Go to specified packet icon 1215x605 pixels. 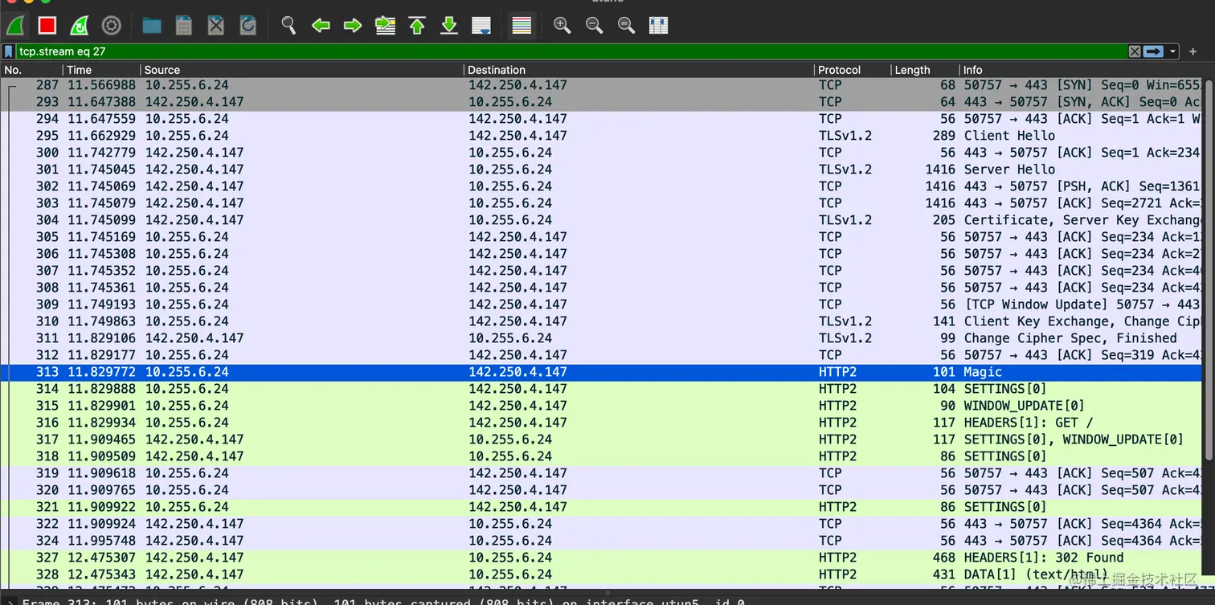385,26
